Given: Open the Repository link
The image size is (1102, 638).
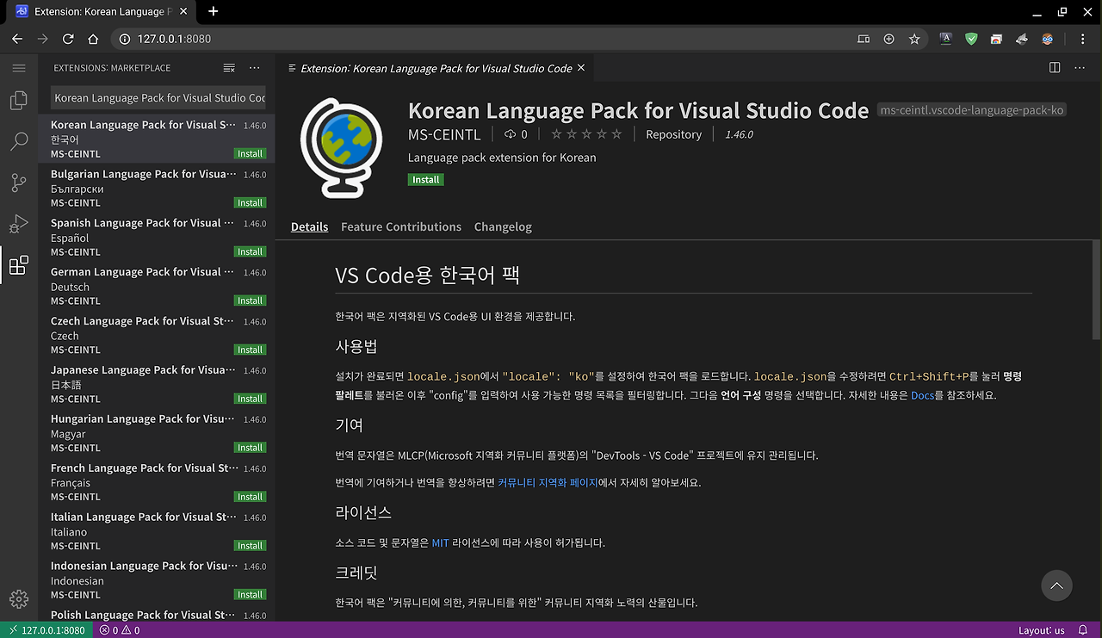Looking at the screenshot, I should pos(673,134).
